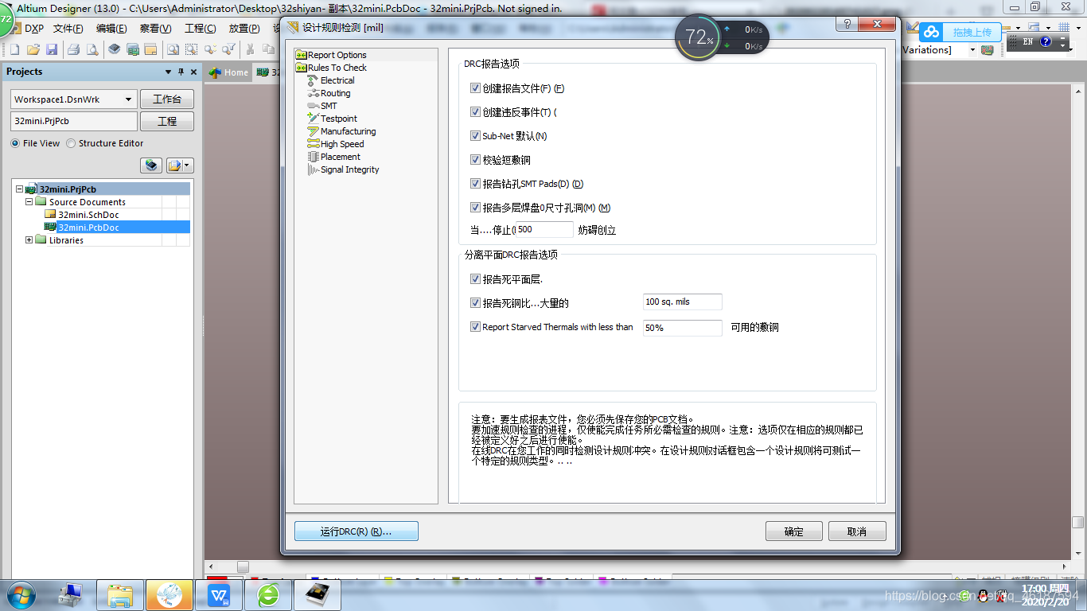The height and width of the screenshot is (611, 1087).
Task: Expand the Libraries folder node
Action: pyautogui.click(x=29, y=240)
